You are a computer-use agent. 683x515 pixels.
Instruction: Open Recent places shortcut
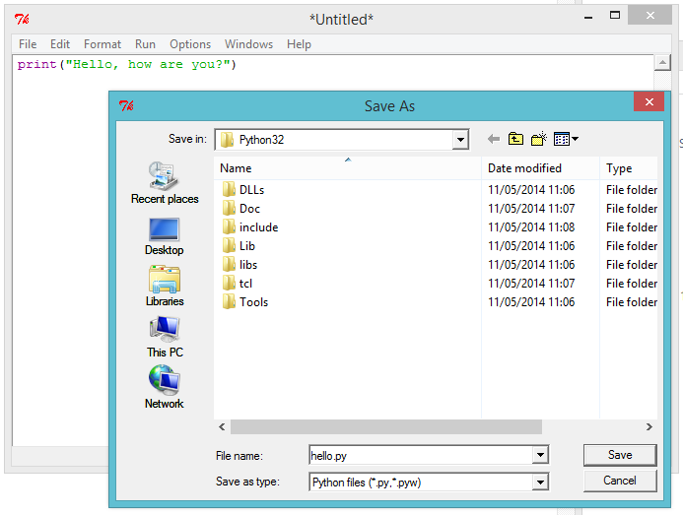[165, 183]
